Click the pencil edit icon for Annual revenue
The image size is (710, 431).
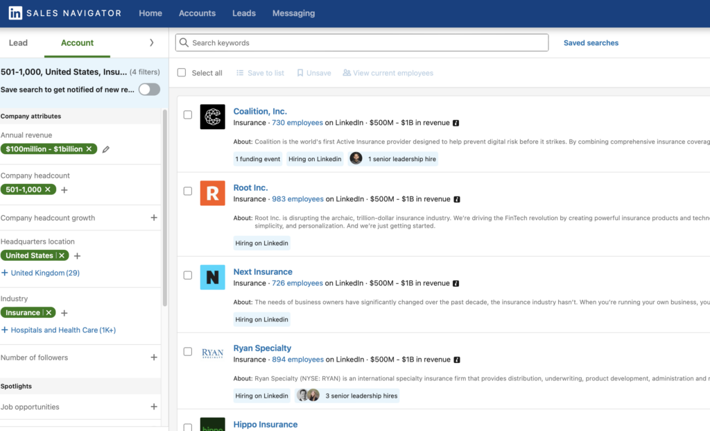[106, 149]
